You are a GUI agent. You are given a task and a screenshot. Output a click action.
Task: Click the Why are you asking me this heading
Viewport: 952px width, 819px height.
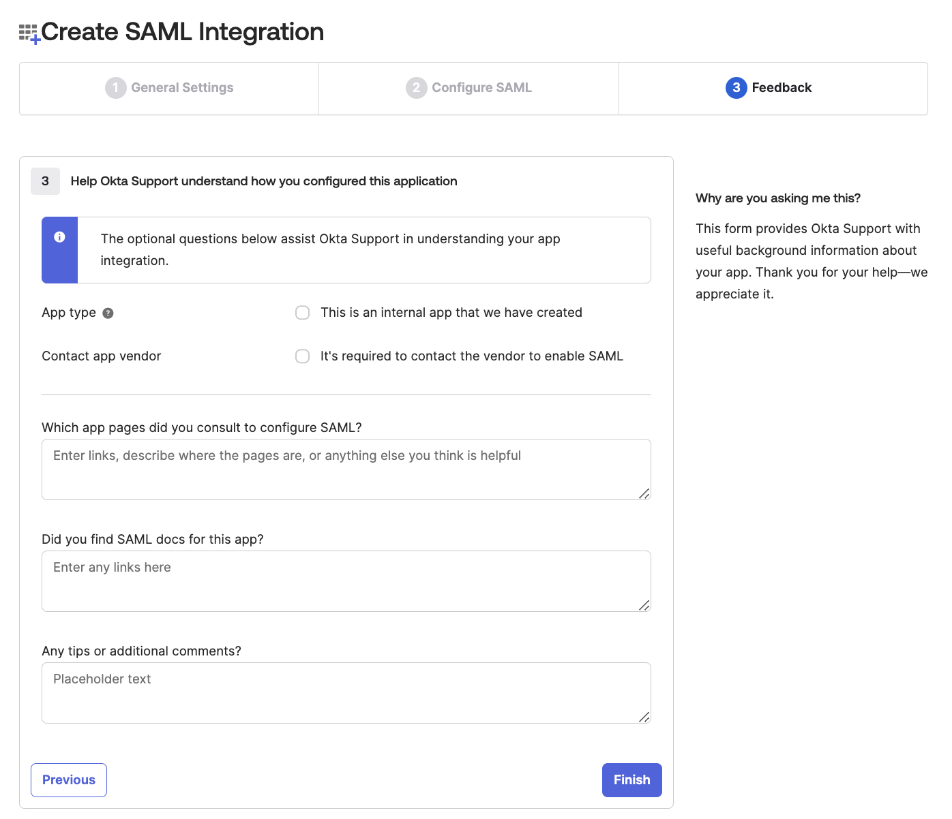pos(778,198)
